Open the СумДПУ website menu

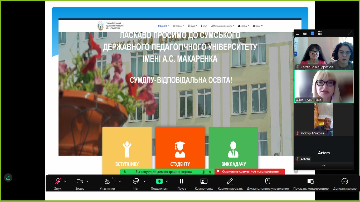tap(163, 26)
